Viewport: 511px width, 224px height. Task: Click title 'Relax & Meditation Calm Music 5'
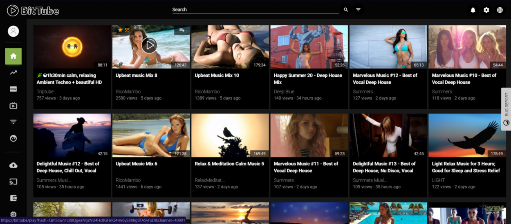click(229, 164)
